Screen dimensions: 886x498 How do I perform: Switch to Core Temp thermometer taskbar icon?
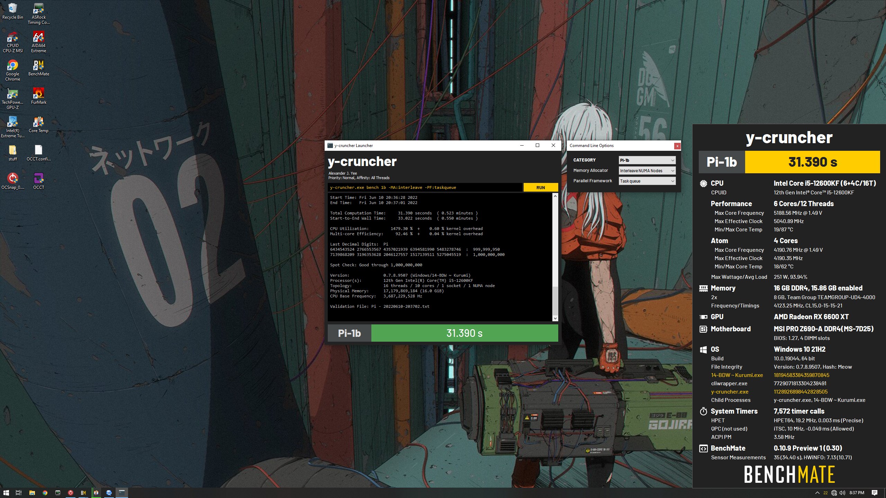(x=96, y=493)
